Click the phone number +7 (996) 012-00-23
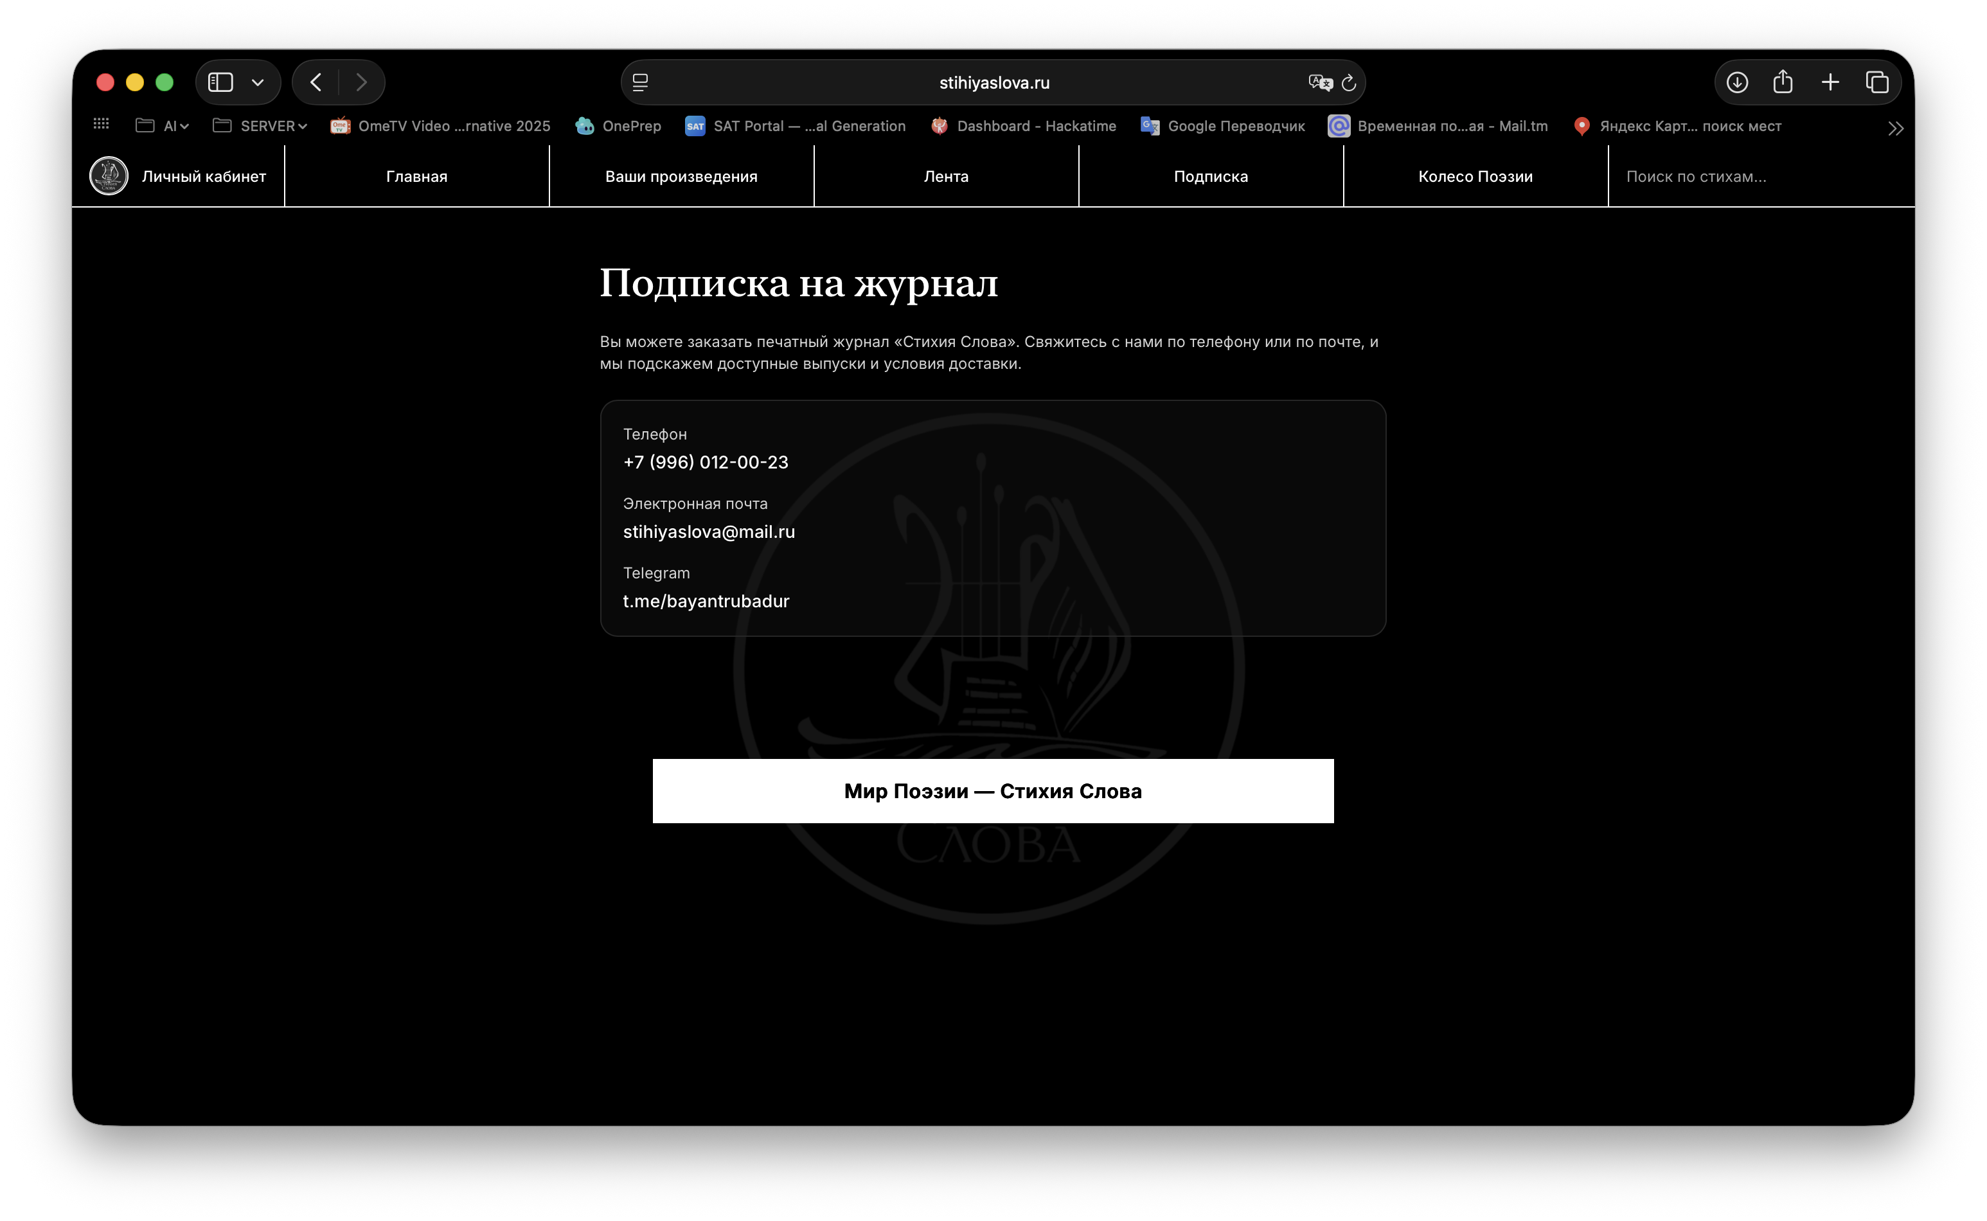This screenshot has width=1987, height=1221. tap(706, 462)
